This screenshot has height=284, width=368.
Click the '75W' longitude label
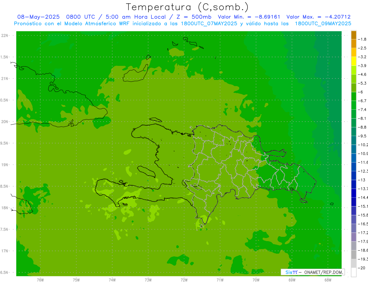76,280
